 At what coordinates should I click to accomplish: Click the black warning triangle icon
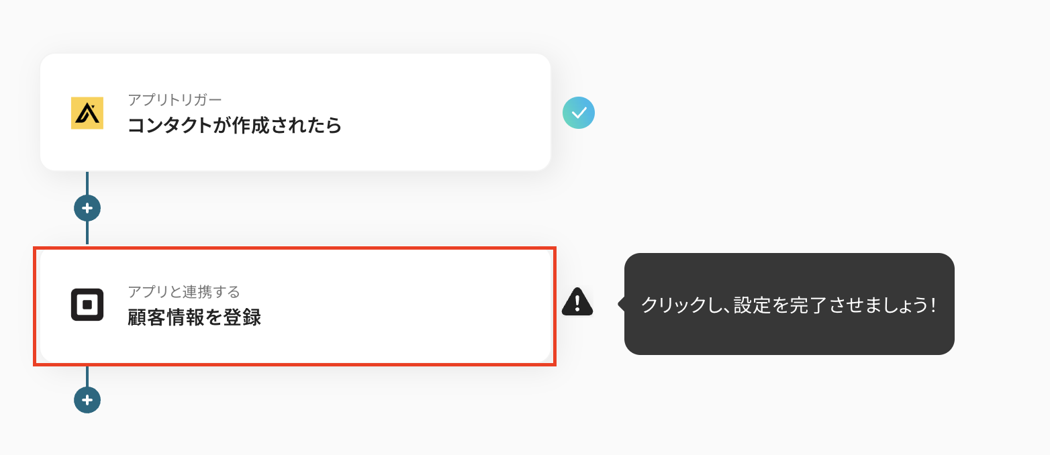(577, 302)
